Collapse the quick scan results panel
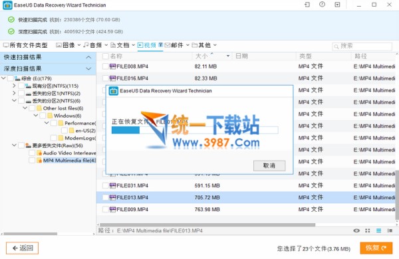Image resolution: width=399 pixels, height=259 pixels. tap(88, 57)
